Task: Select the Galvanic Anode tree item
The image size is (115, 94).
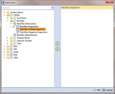Action: click(x=24, y=41)
